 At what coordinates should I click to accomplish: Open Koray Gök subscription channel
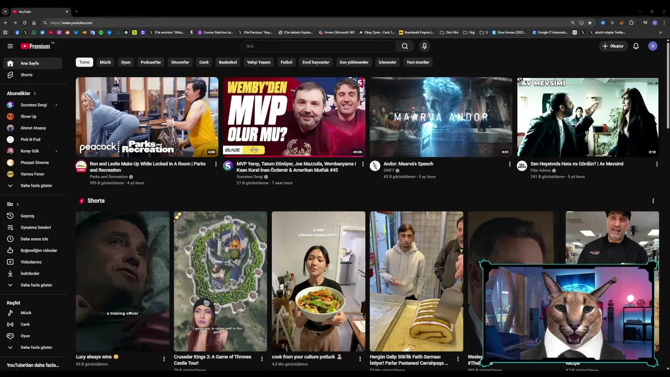coord(33,151)
